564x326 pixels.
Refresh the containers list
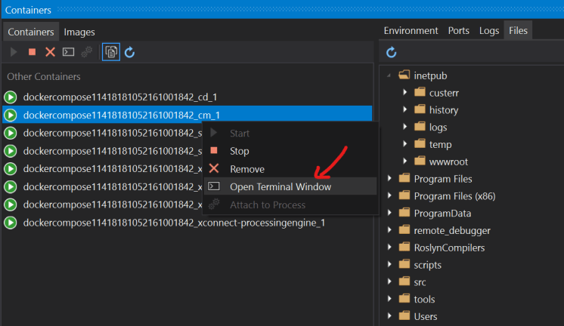tap(130, 52)
